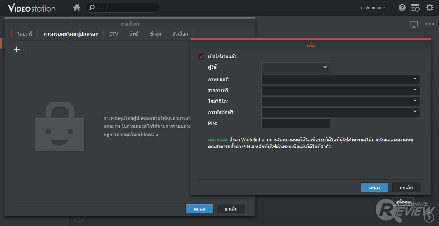Click ยกเลิก in the settings window

[x=231, y=209]
